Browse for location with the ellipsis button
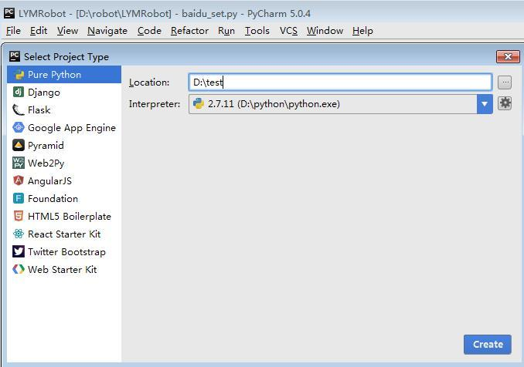 505,82
